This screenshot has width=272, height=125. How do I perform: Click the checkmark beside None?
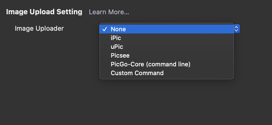coord(104,29)
